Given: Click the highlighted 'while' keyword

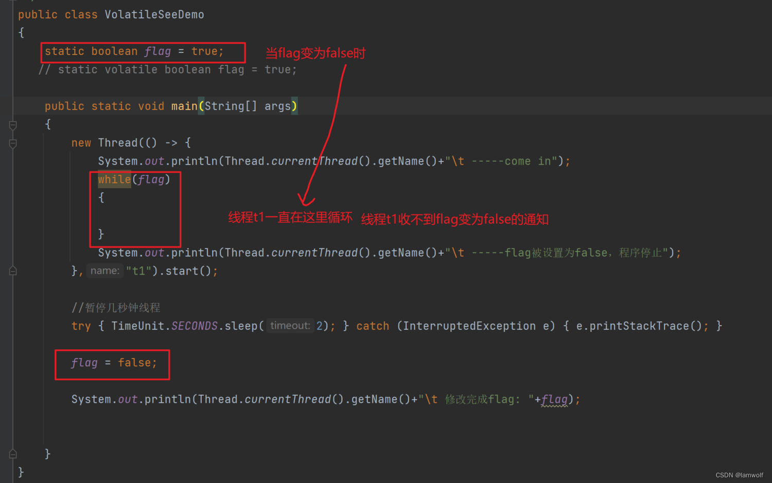Looking at the screenshot, I should pos(114,180).
